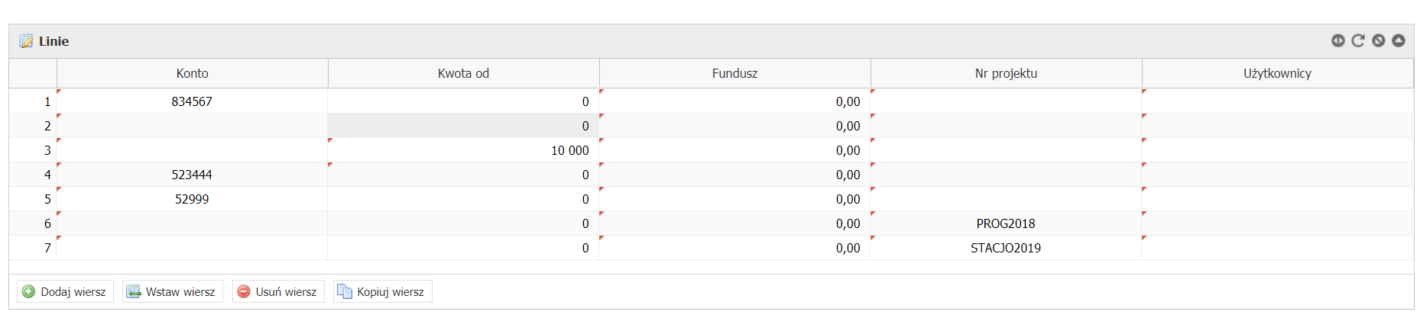Viewport: 1420px width, 318px height.
Task: Click the PROG2018 project number cell
Action: click(1006, 223)
